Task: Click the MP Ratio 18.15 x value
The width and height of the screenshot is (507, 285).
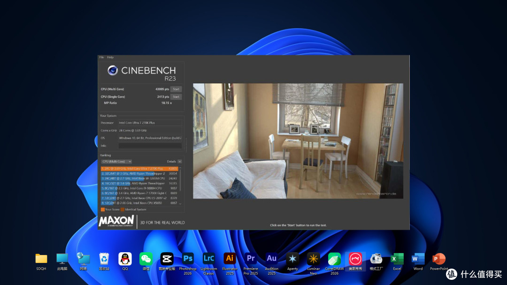Action: click(x=167, y=103)
